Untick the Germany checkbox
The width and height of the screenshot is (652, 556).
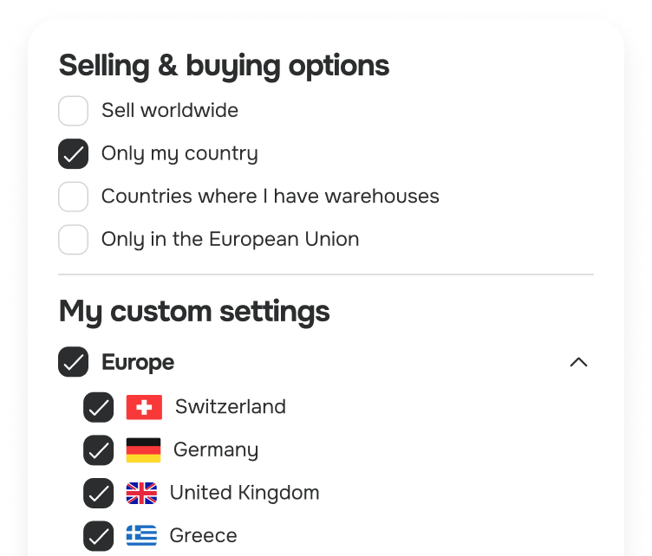click(99, 450)
